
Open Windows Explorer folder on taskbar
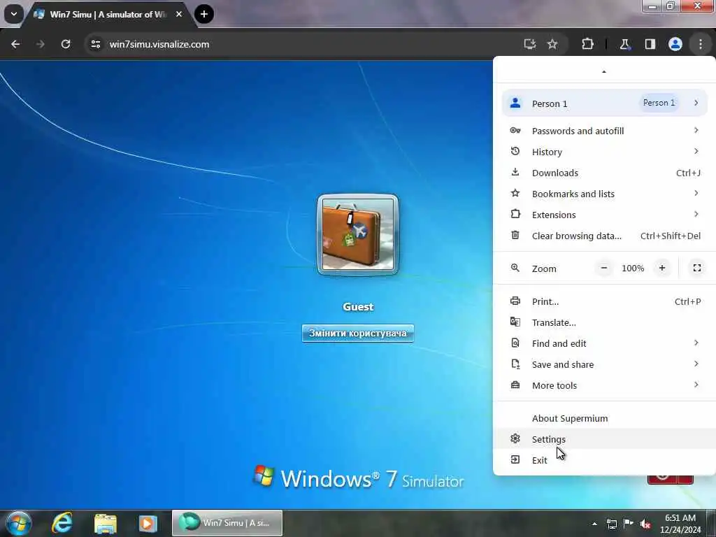(106, 523)
